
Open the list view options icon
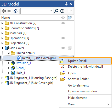click(69, 11)
